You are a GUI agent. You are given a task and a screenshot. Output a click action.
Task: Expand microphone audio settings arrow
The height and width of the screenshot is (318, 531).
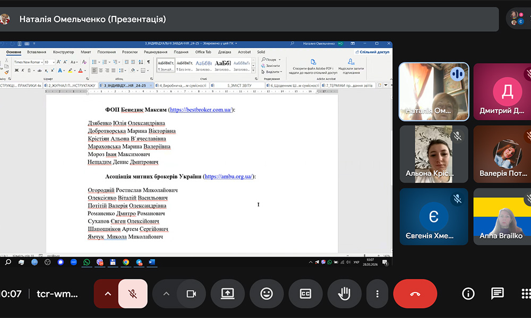coord(108,294)
